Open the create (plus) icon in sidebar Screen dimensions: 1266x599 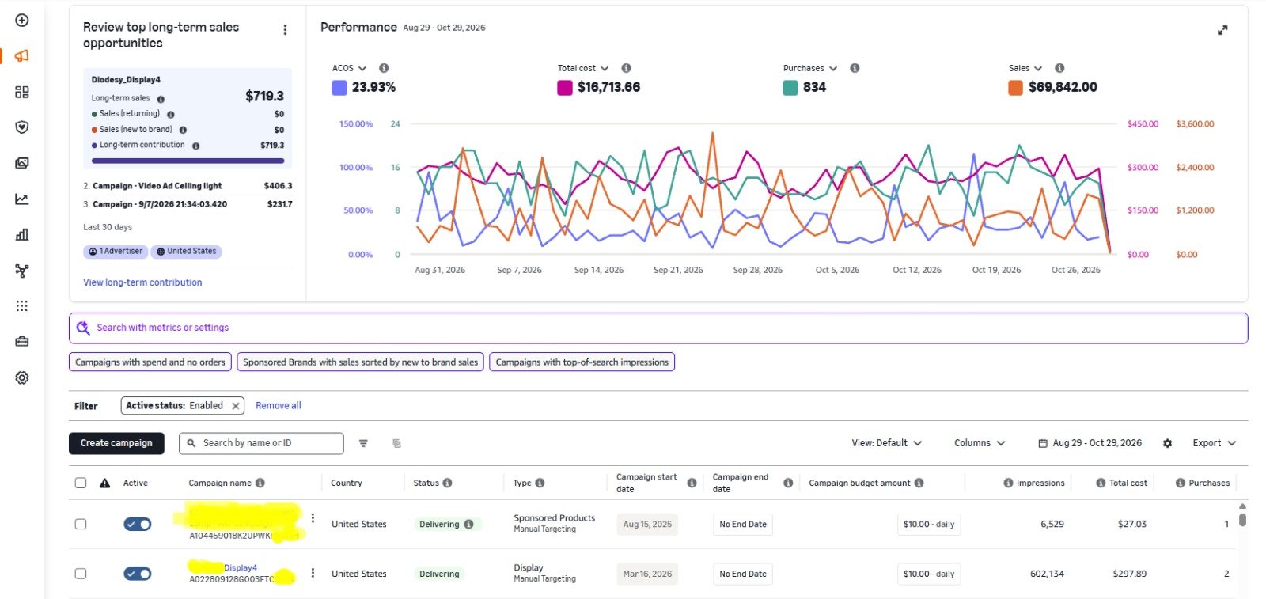22,20
